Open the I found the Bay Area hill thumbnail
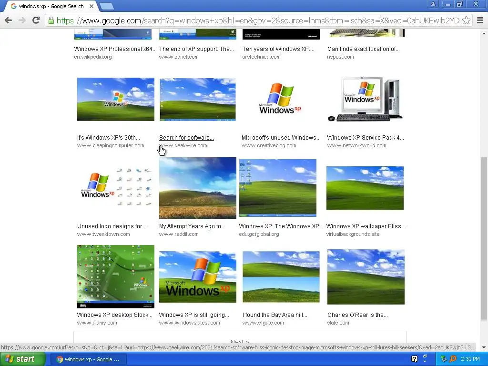The height and width of the screenshot is (366, 488). [x=281, y=277]
